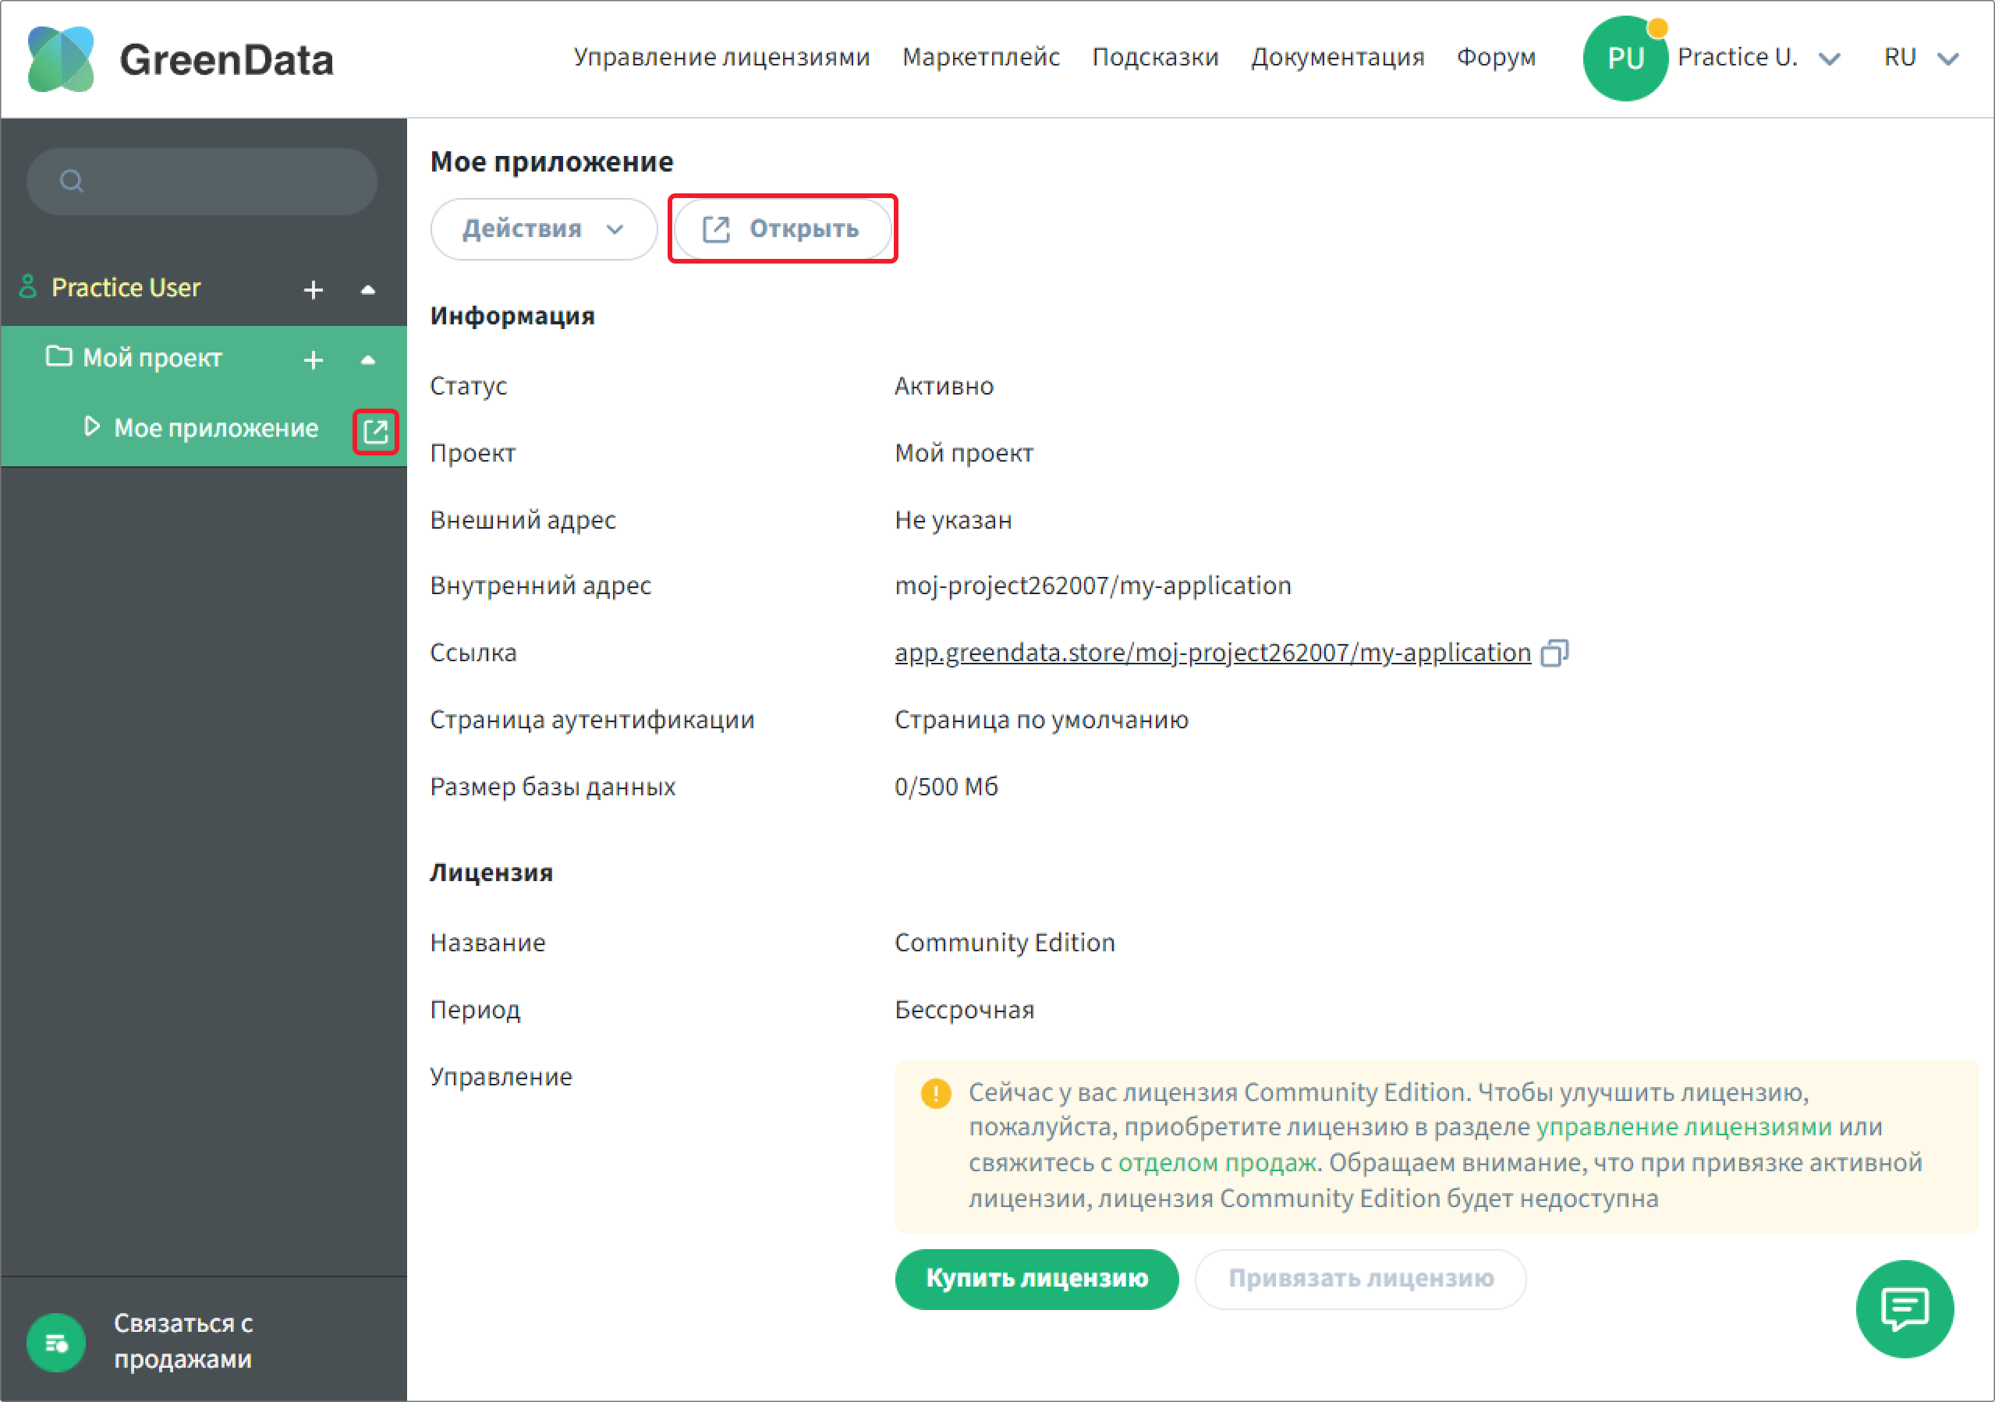Click the yellow warning icon in license notice
Image resolution: width=1995 pixels, height=1402 pixels.
936,1092
